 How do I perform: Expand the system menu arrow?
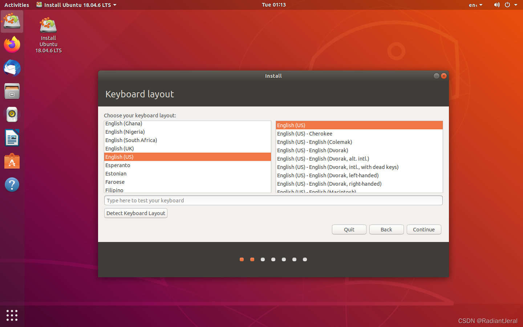point(516,5)
